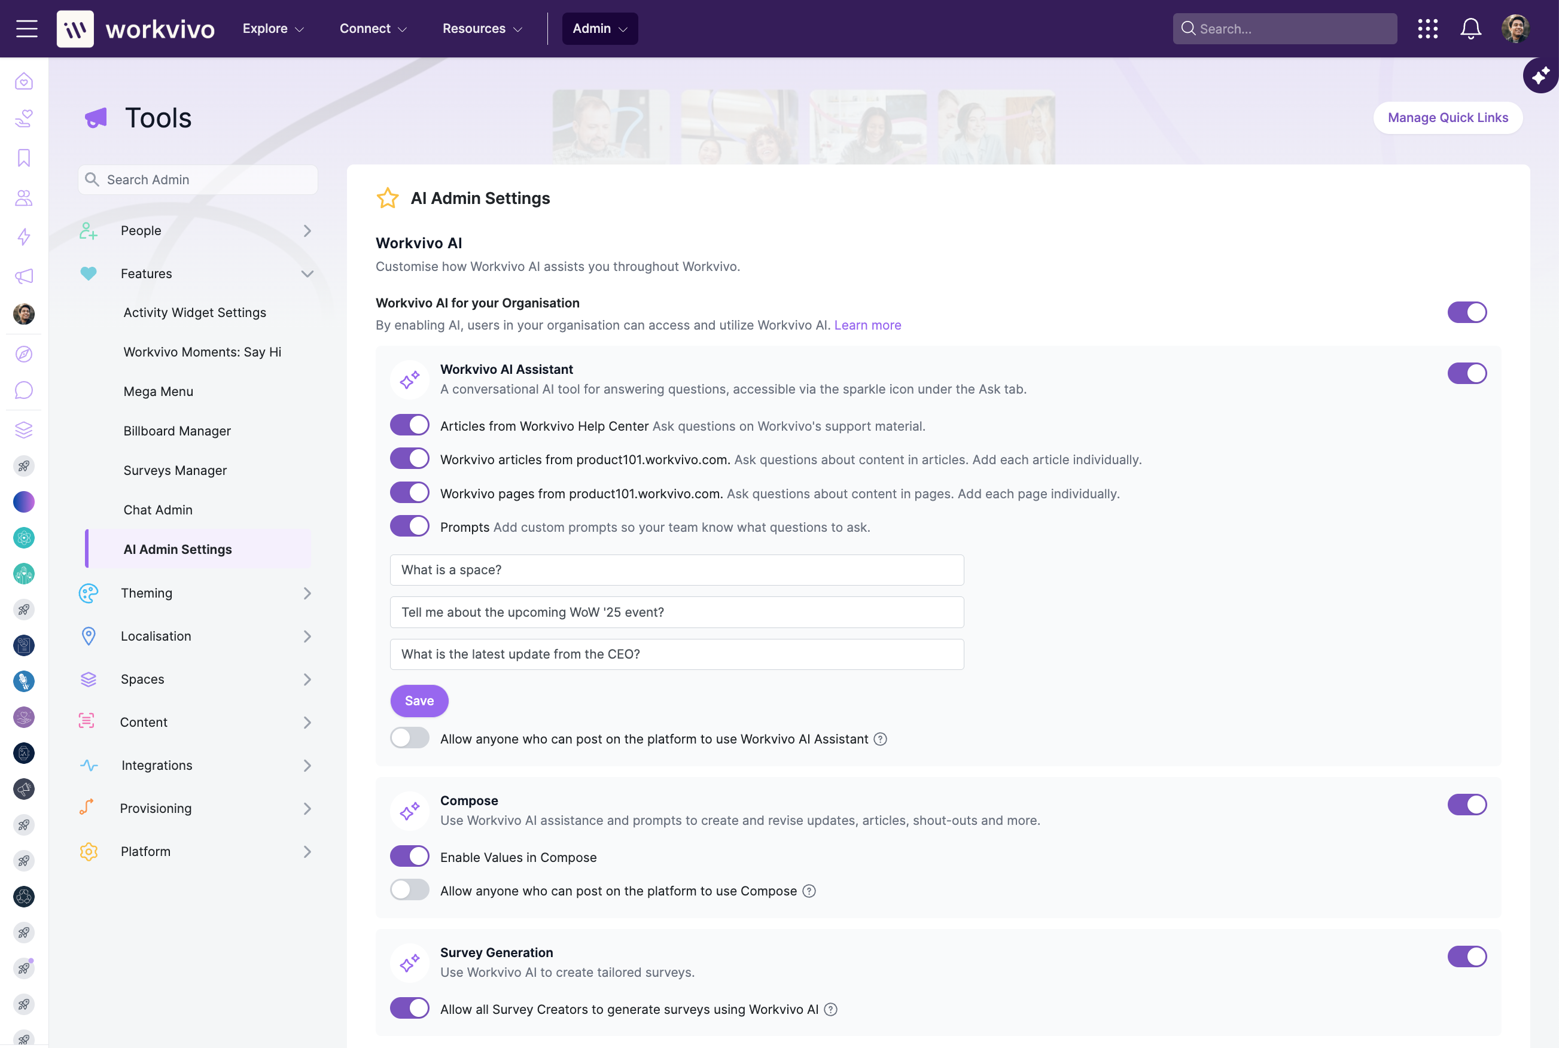Save the custom prompts
This screenshot has width=1559, height=1048.
pos(419,701)
